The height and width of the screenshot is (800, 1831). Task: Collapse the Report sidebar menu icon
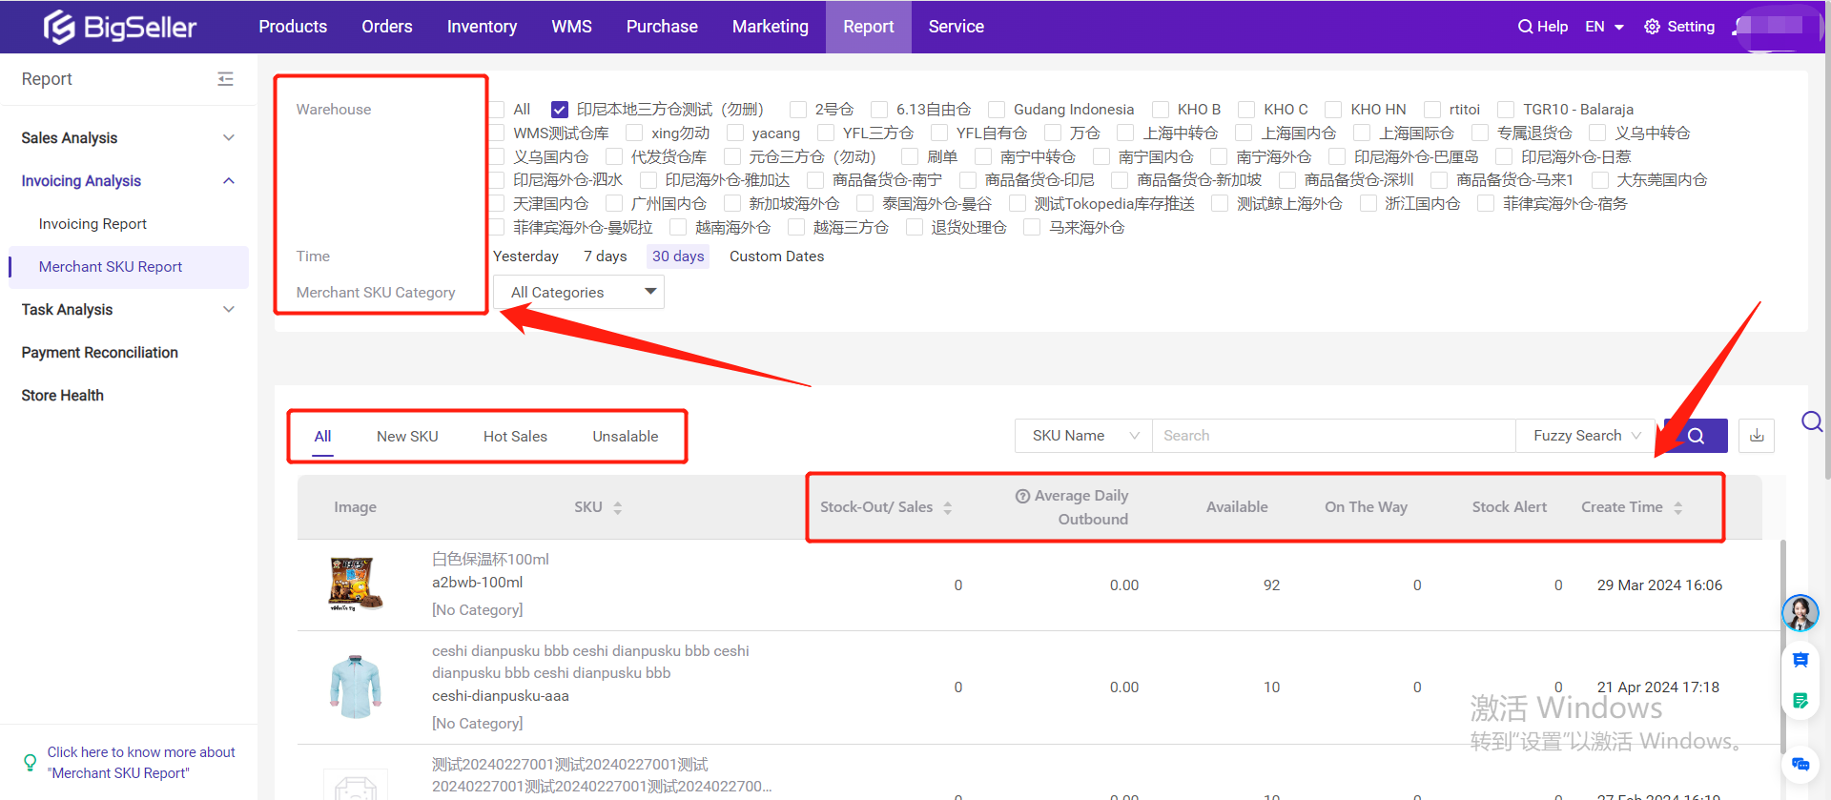(x=225, y=79)
